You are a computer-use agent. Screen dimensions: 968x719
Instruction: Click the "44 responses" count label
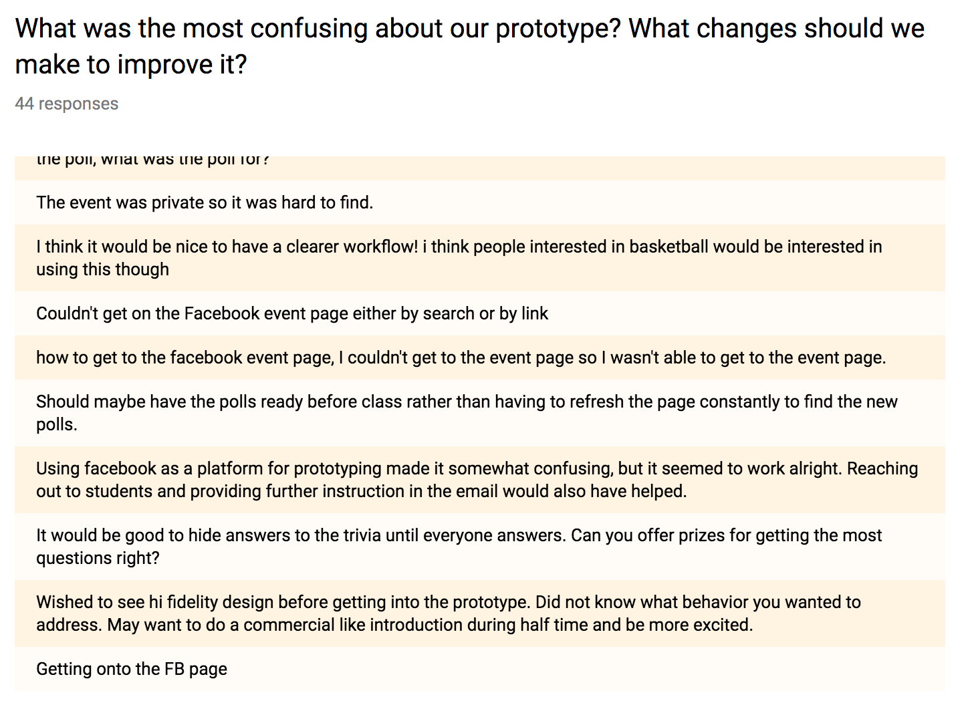click(67, 104)
